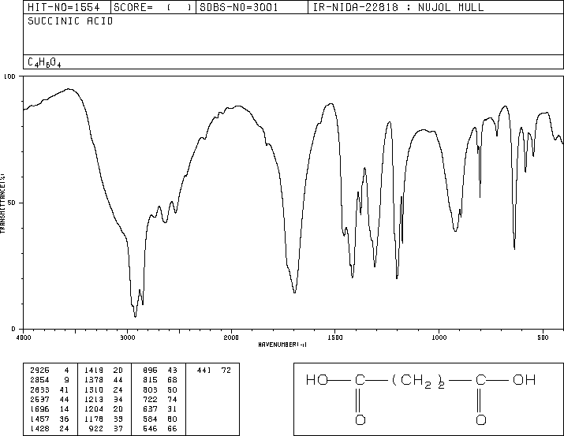Select the compound name SUCCINIC ACID

[70, 21]
